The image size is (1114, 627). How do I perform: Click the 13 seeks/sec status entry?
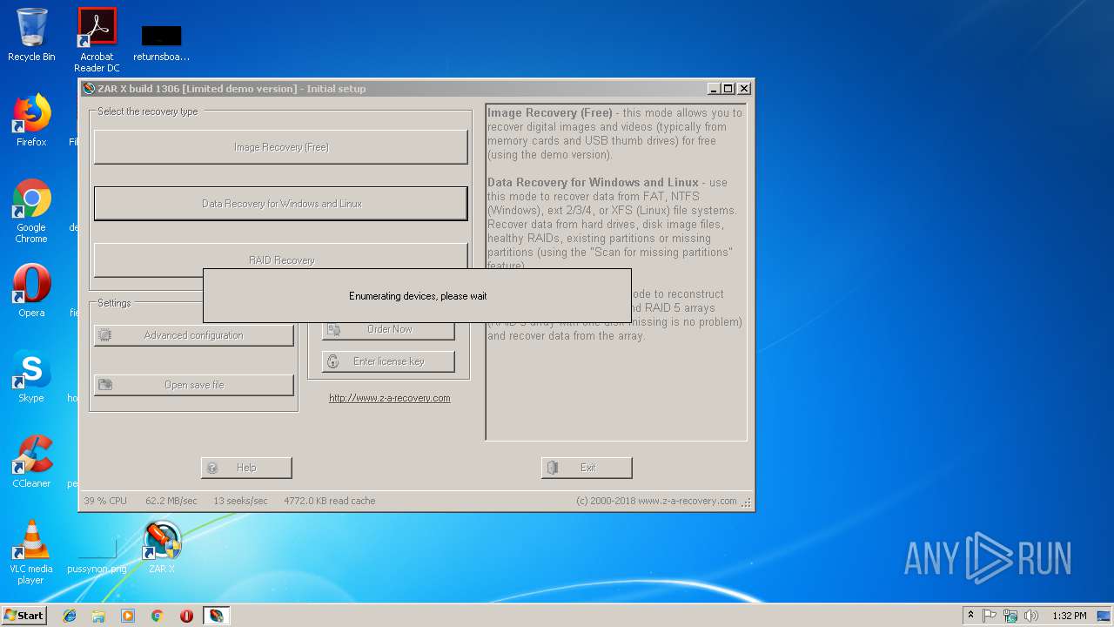(240, 501)
